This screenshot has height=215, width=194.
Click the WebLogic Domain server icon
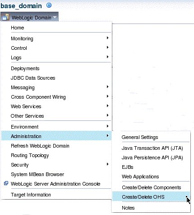[6, 17]
